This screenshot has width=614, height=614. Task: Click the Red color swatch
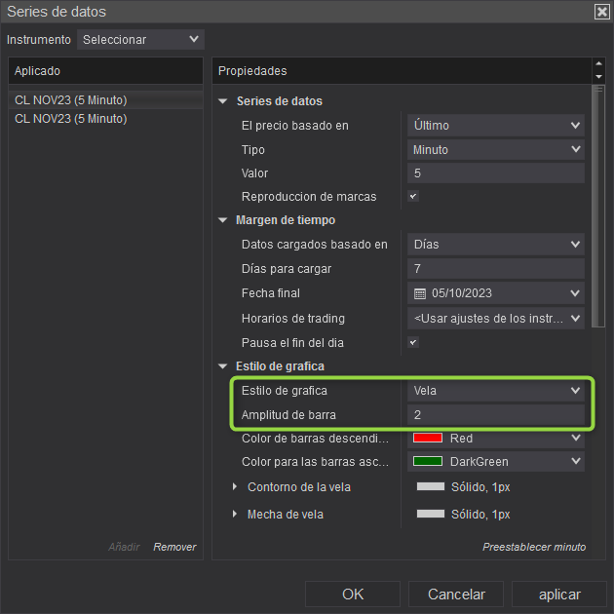tap(429, 439)
